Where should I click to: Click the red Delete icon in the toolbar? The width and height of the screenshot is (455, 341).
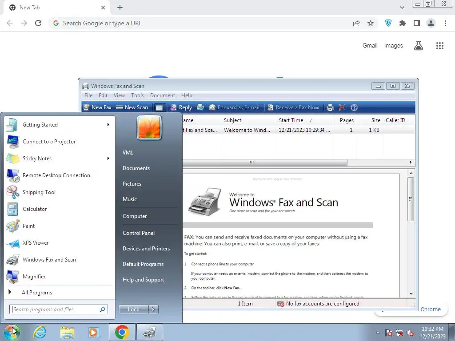point(342,107)
